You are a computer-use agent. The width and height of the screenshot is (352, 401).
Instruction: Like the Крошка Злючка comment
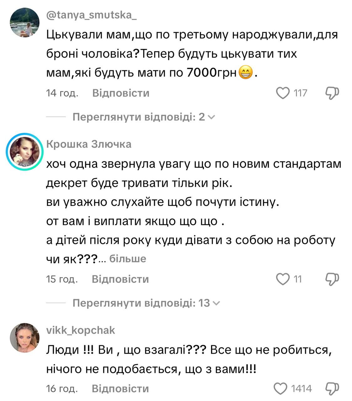(283, 279)
